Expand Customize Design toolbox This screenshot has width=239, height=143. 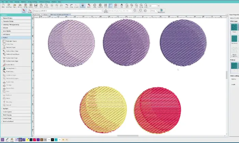pos(16,21)
